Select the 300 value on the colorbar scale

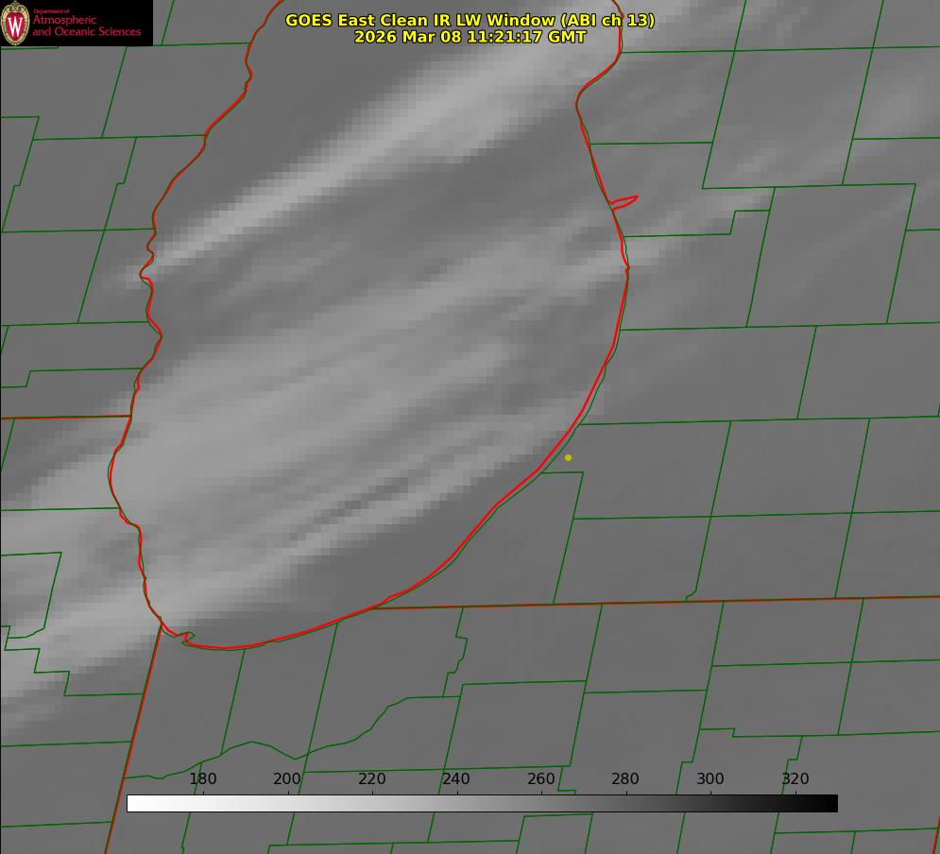pos(710,779)
